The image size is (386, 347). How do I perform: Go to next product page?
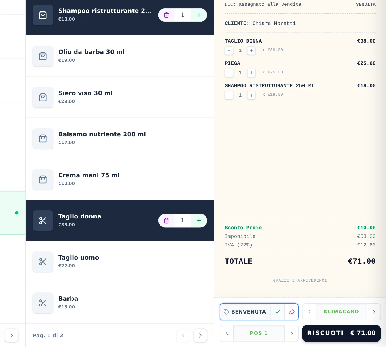click(200, 336)
